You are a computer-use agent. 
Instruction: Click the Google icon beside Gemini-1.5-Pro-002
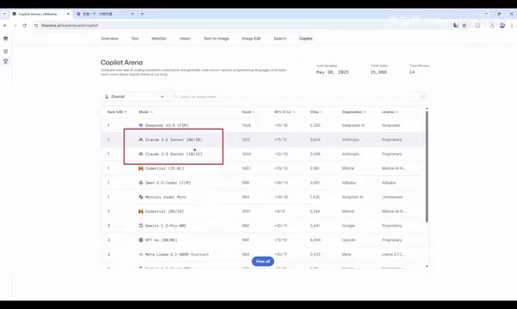coord(141,226)
